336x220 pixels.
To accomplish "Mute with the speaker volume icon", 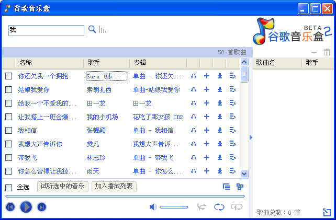I will point(153,207).
